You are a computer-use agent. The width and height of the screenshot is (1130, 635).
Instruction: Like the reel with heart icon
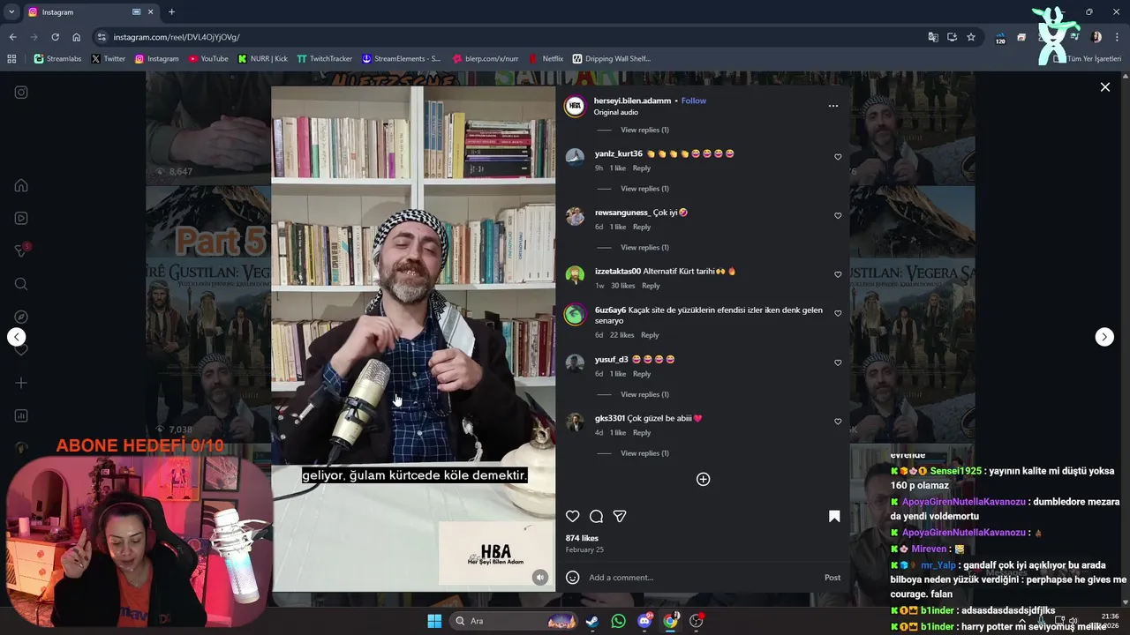coord(573,516)
